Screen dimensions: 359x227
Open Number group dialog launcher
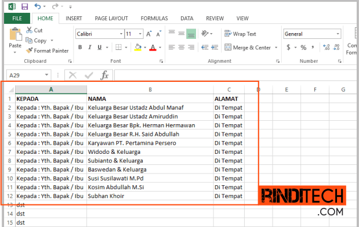point(339,61)
